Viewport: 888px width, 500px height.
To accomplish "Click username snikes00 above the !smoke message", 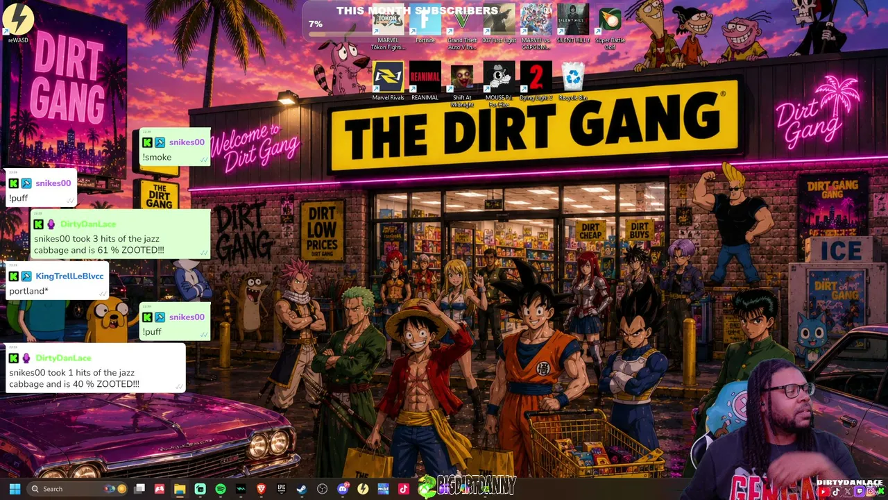I will pyautogui.click(x=187, y=142).
